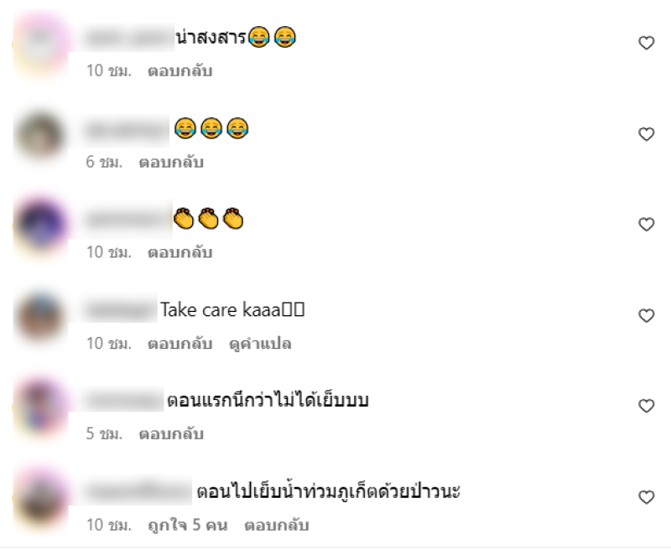
Task: Open blurred username of last commenter
Action: (138, 490)
